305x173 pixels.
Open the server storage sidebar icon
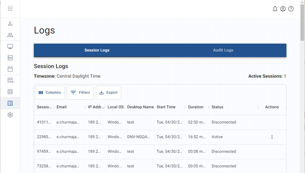pos(10,58)
